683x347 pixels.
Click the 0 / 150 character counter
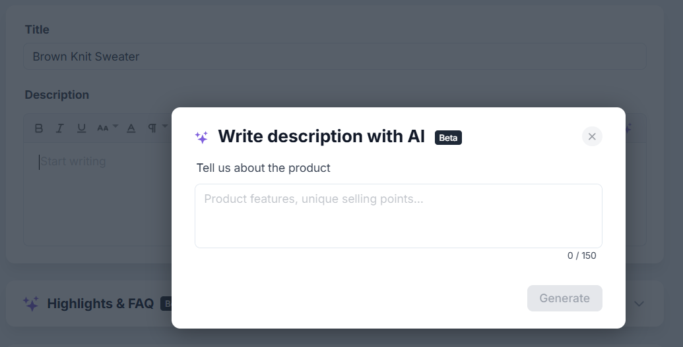coord(581,255)
